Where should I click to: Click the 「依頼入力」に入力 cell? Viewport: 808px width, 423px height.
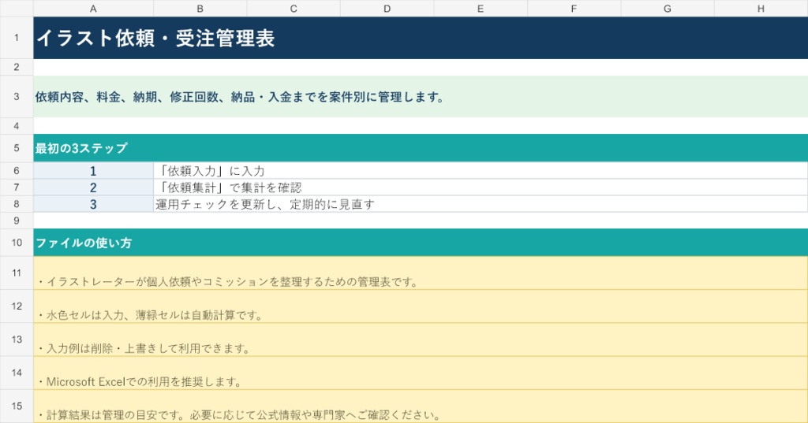coord(481,171)
